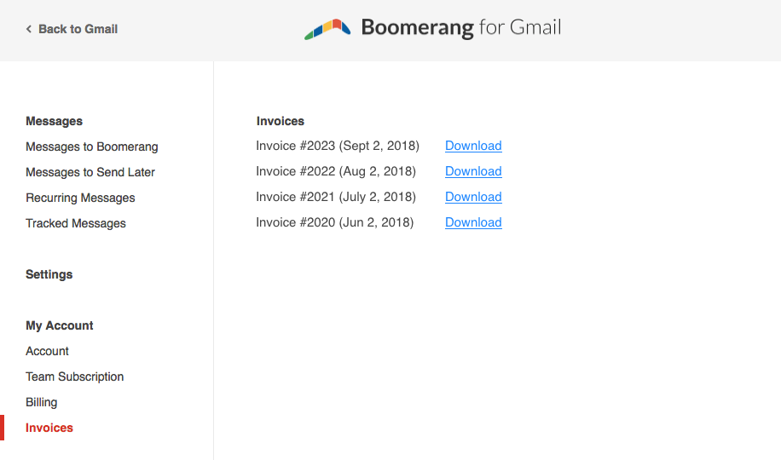
Task: Download Invoice #2022 from Aug 2
Action: point(473,171)
